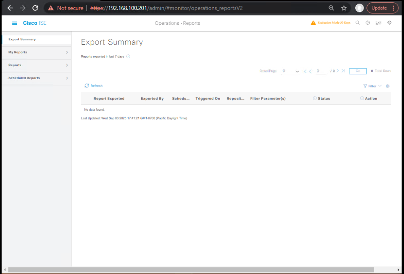Expand the Scheduled Reports section
This screenshot has width=404, height=274.
pyautogui.click(x=37, y=78)
